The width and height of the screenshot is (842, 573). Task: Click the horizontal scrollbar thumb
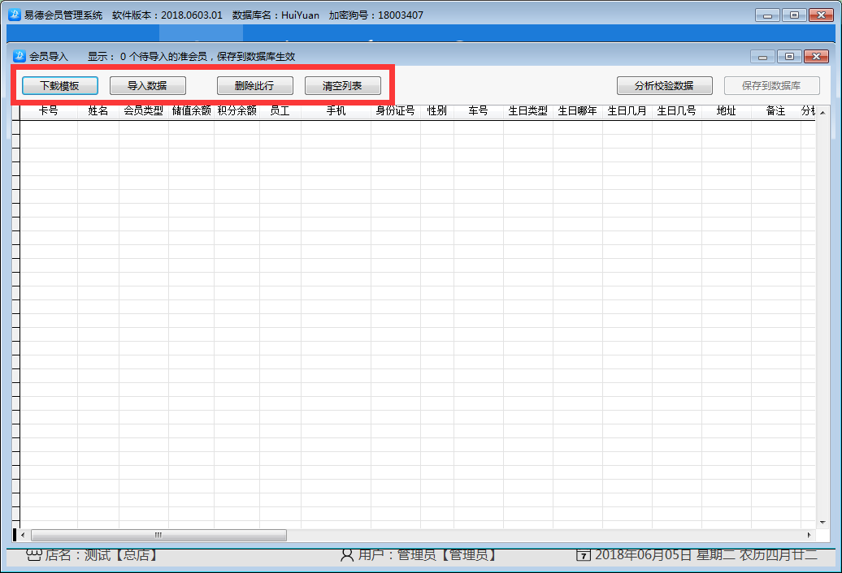click(x=159, y=535)
